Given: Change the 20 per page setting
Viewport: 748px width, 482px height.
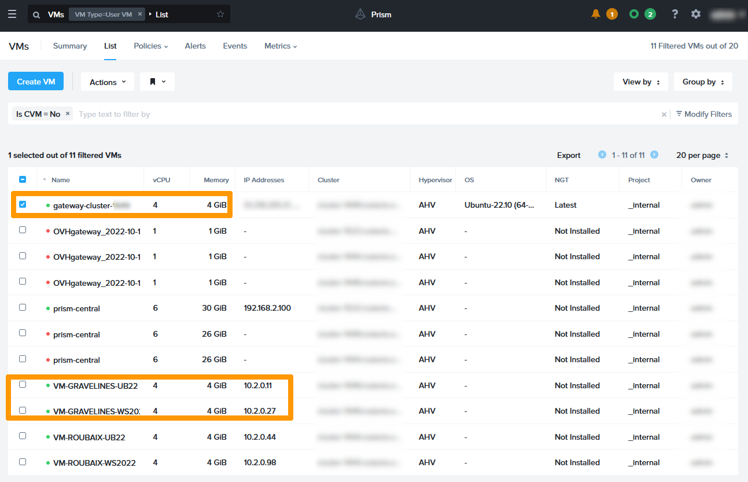Looking at the screenshot, I should point(702,155).
